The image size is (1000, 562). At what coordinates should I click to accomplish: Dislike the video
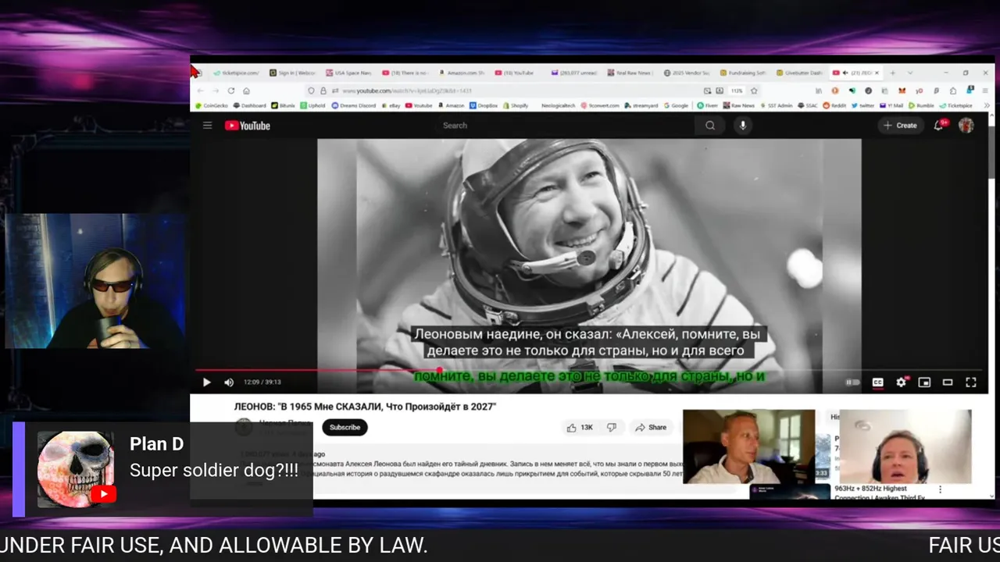coord(612,427)
